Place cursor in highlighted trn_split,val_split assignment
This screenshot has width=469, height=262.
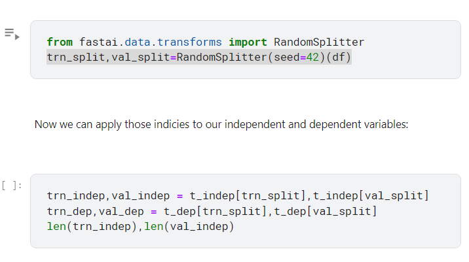point(199,57)
